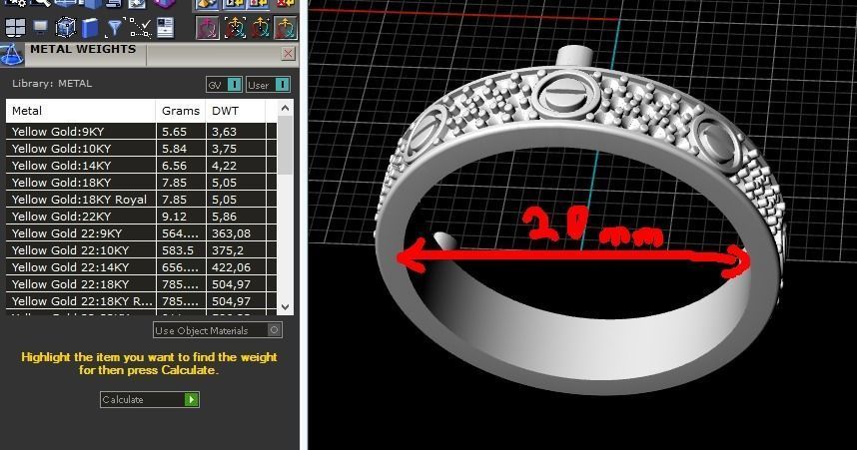The width and height of the screenshot is (857, 450).
Task: Click the gear settings icon in top toolbar
Action: click(x=15, y=3)
